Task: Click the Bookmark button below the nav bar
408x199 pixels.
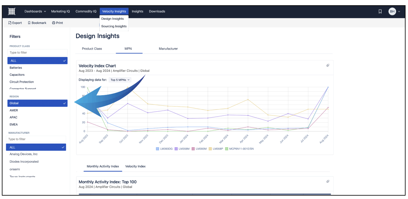Action: 37,23
